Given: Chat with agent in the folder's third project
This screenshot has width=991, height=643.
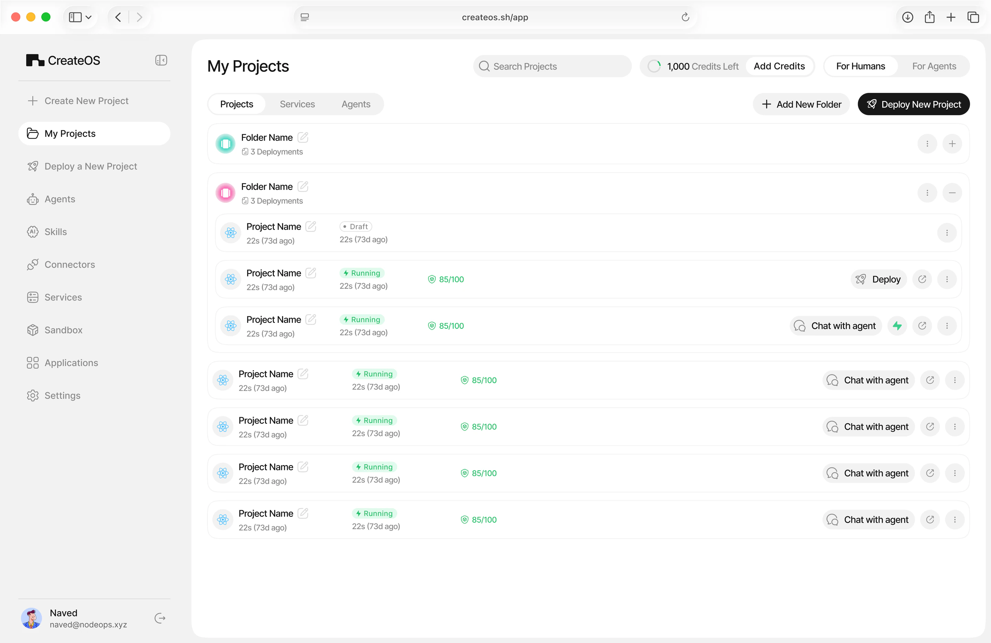Looking at the screenshot, I should (835, 326).
